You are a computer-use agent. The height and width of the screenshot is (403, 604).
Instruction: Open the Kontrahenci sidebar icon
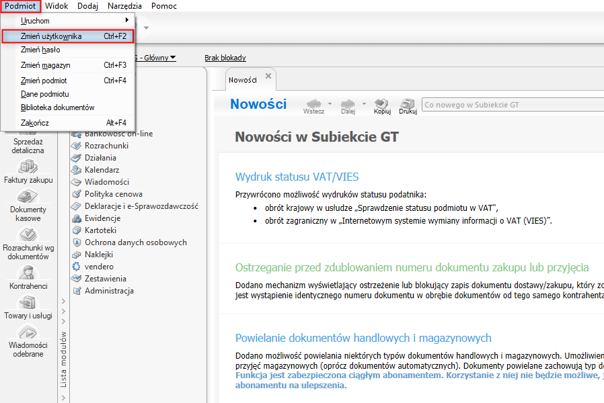[28, 273]
